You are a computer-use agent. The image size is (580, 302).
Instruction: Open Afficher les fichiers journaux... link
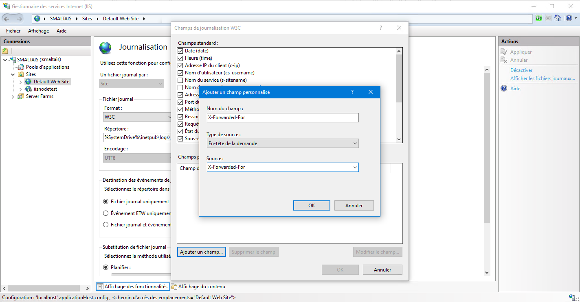[x=543, y=78]
